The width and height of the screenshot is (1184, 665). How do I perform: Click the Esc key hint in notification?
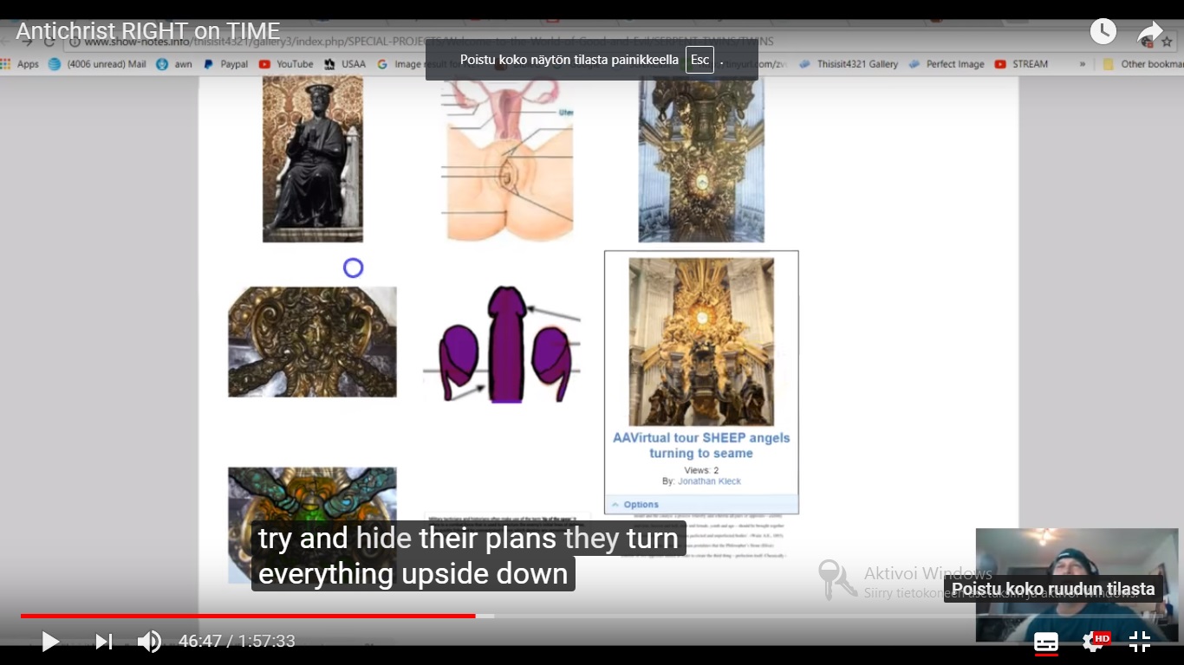click(x=699, y=60)
